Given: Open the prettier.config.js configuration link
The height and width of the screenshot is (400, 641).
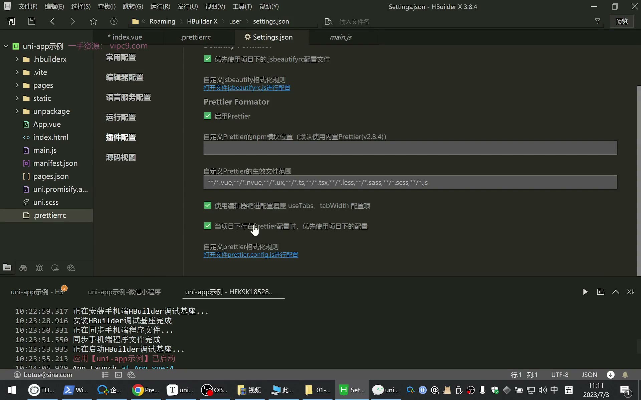Looking at the screenshot, I should 251,255.
